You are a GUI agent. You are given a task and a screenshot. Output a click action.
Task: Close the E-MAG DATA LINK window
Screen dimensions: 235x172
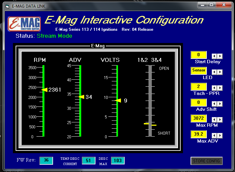(224, 5)
